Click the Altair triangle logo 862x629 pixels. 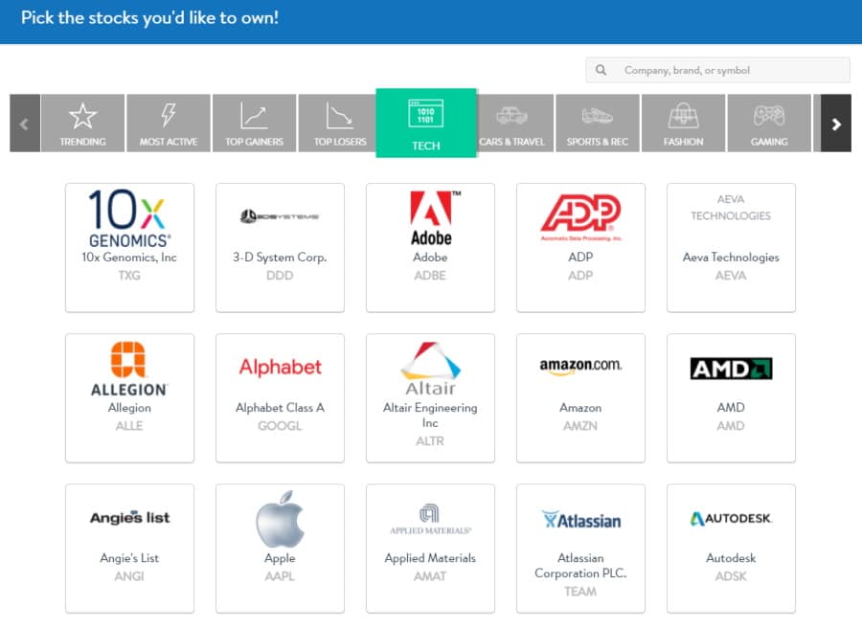click(x=430, y=369)
